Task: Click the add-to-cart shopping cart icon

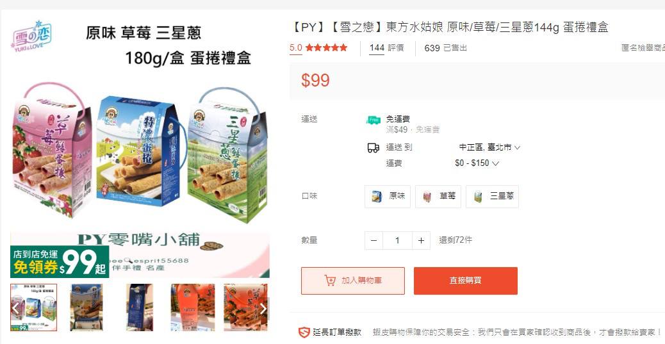Action: click(329, 281)
